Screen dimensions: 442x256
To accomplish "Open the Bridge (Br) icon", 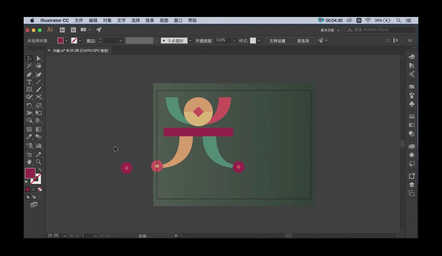I will pos(62,30).
